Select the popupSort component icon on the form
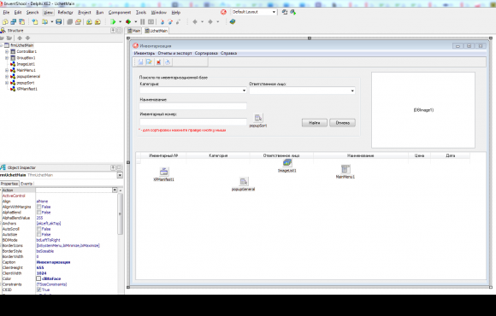The height and width of the screenshot is (316, 496). coord(258,118)
